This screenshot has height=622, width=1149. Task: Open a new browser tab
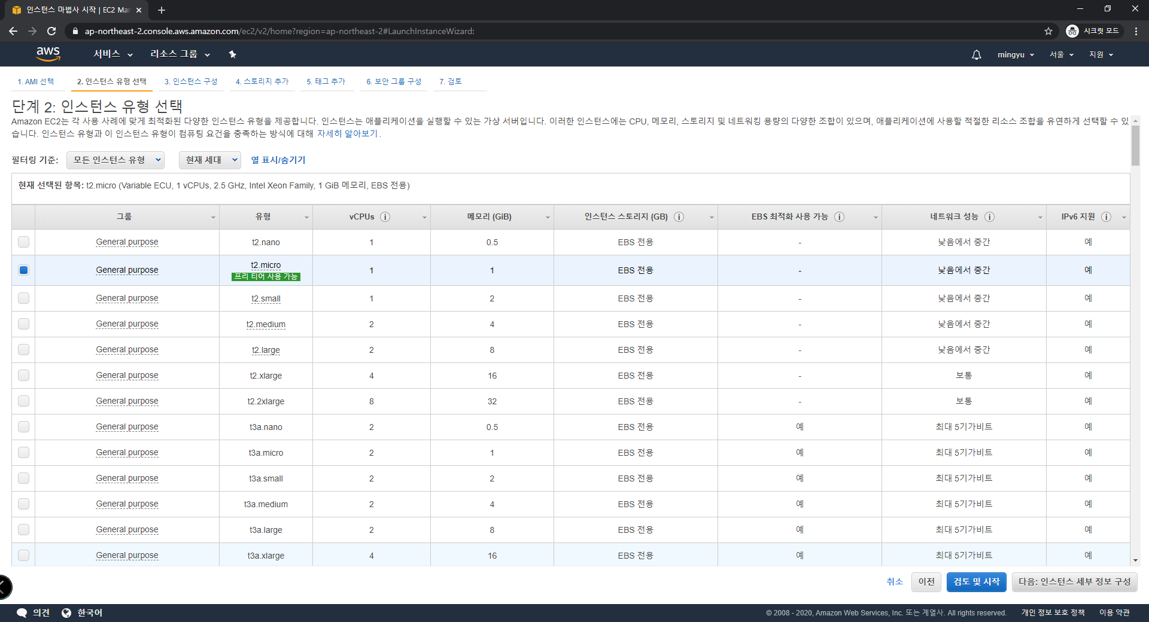point(162,10)
